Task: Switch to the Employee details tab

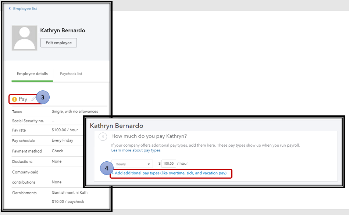Action: (32, 74)
